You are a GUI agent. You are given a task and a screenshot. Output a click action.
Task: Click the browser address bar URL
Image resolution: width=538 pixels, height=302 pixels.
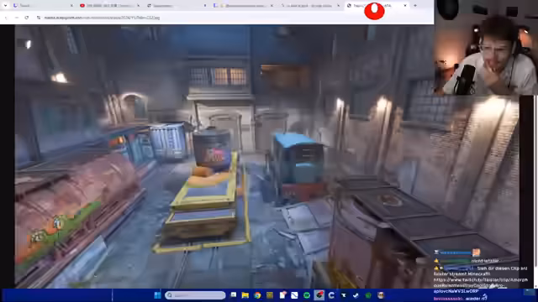[102, 18]
